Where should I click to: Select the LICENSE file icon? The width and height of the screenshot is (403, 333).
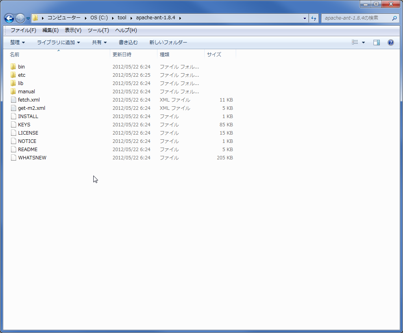click(13, 133)
